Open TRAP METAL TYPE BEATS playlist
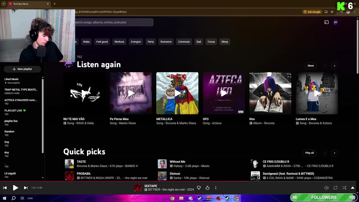 (21, 91)
